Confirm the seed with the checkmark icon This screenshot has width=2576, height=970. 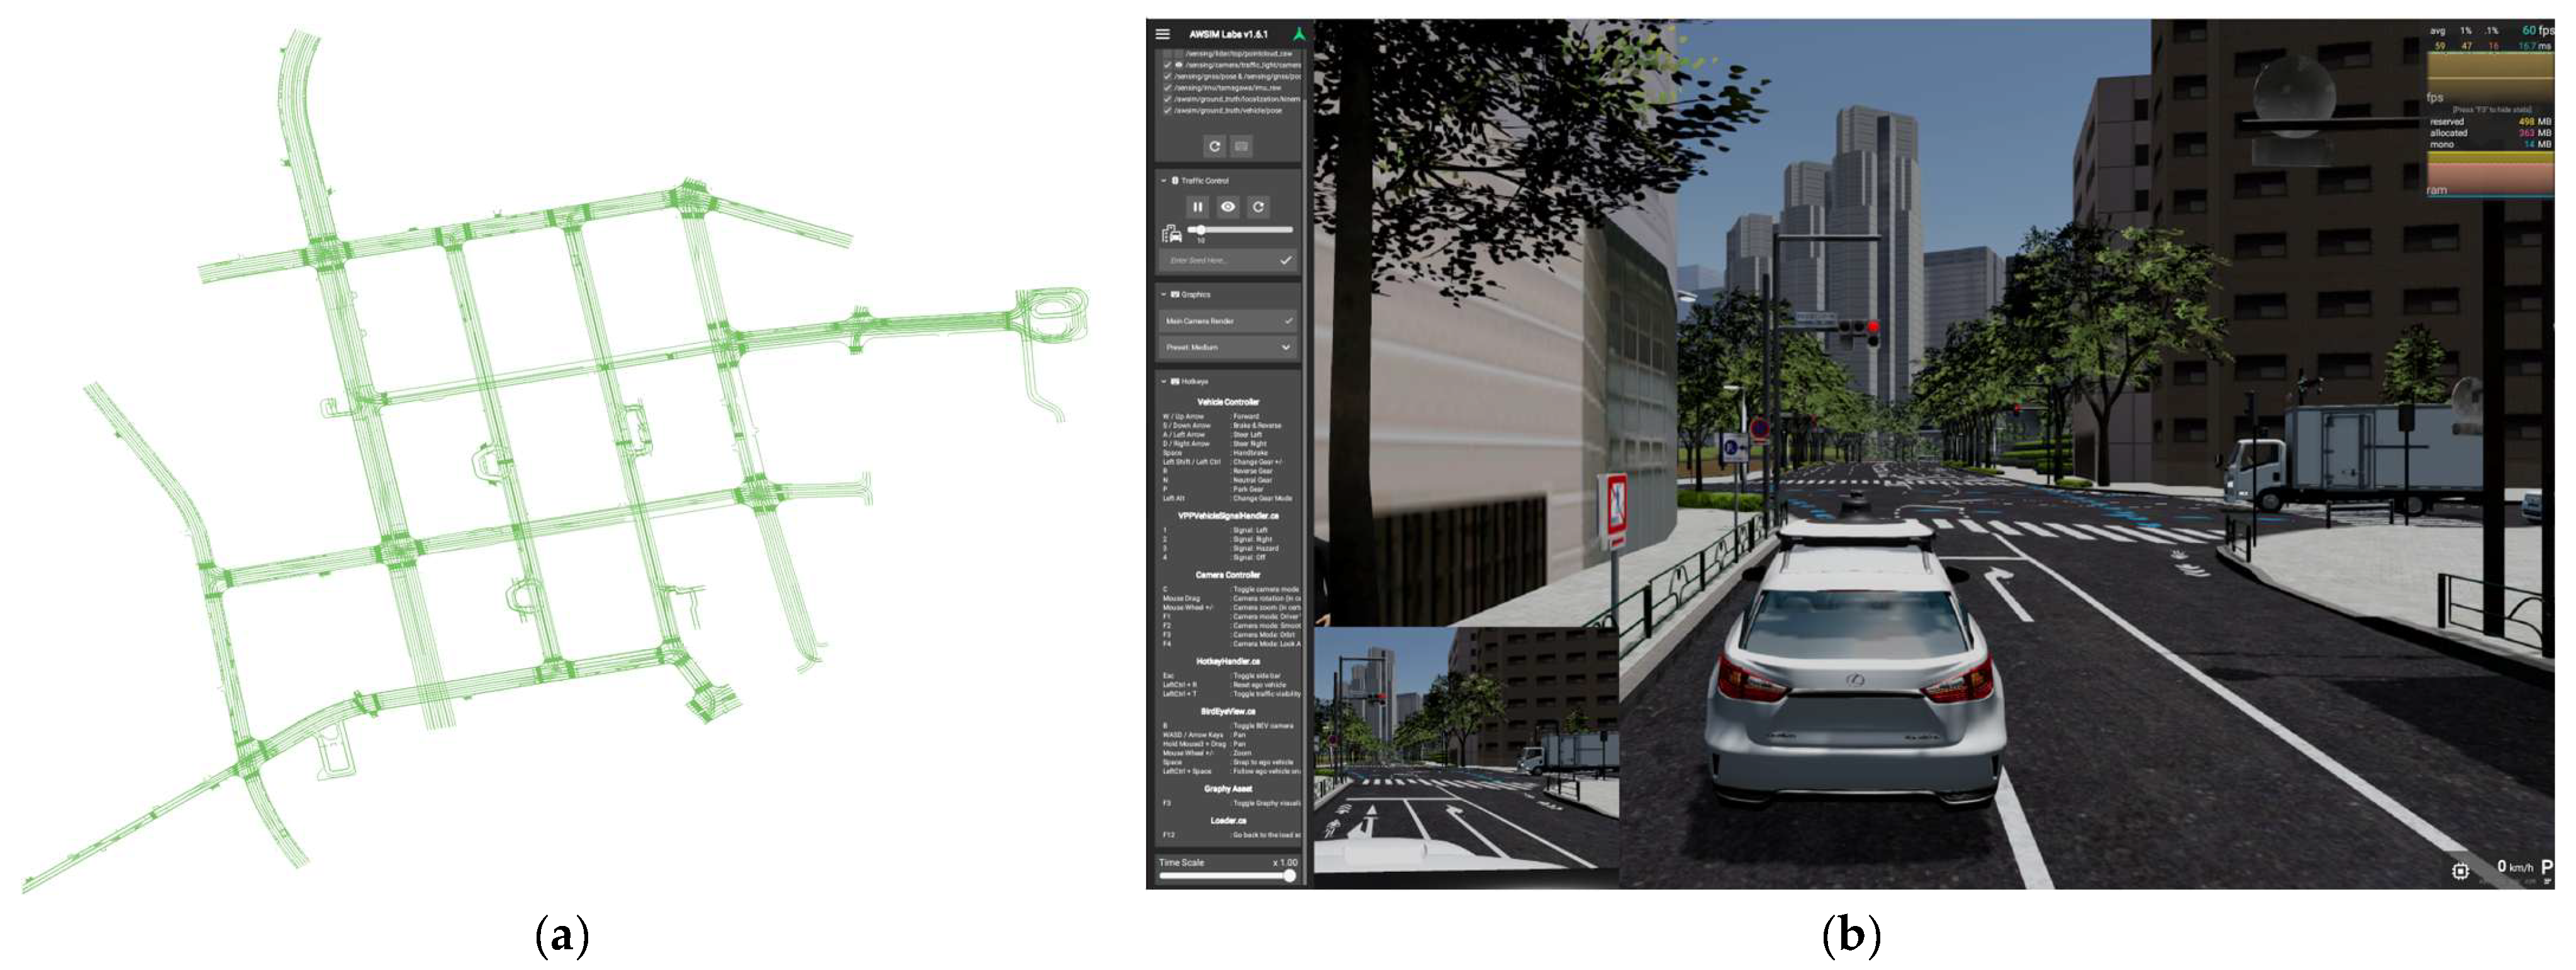(1286, 260)
